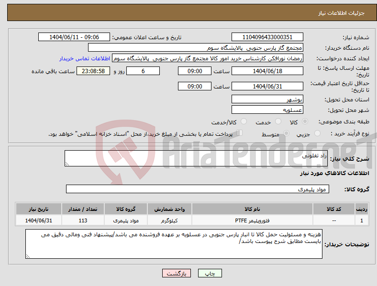Select the خدمت radio button
377x286 pixels.
point(278,121)
